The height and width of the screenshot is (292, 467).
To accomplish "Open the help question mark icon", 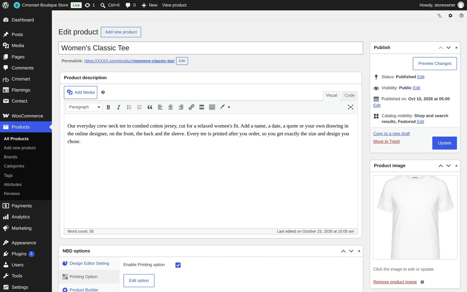I will [x=461, y=16].
